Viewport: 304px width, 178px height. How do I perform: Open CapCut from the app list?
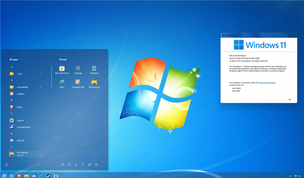pos(26,120)
